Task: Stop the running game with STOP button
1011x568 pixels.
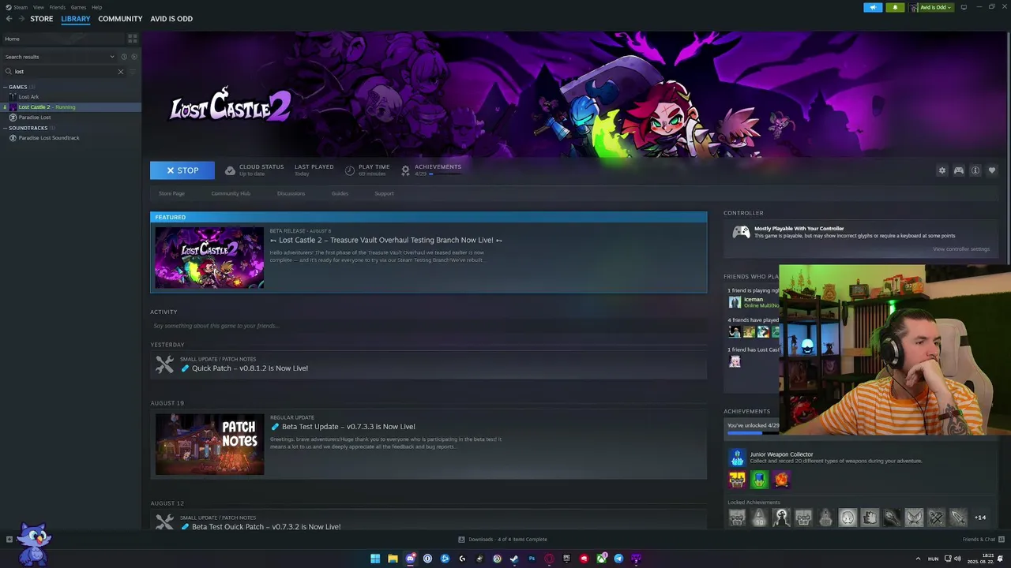Action: (x=182, y=170)
